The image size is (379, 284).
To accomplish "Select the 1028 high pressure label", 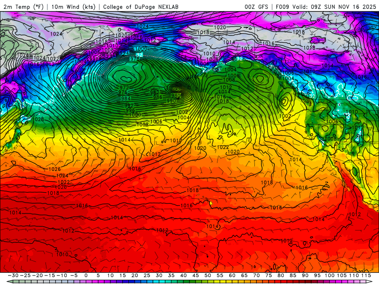I will tap(38, 119).
